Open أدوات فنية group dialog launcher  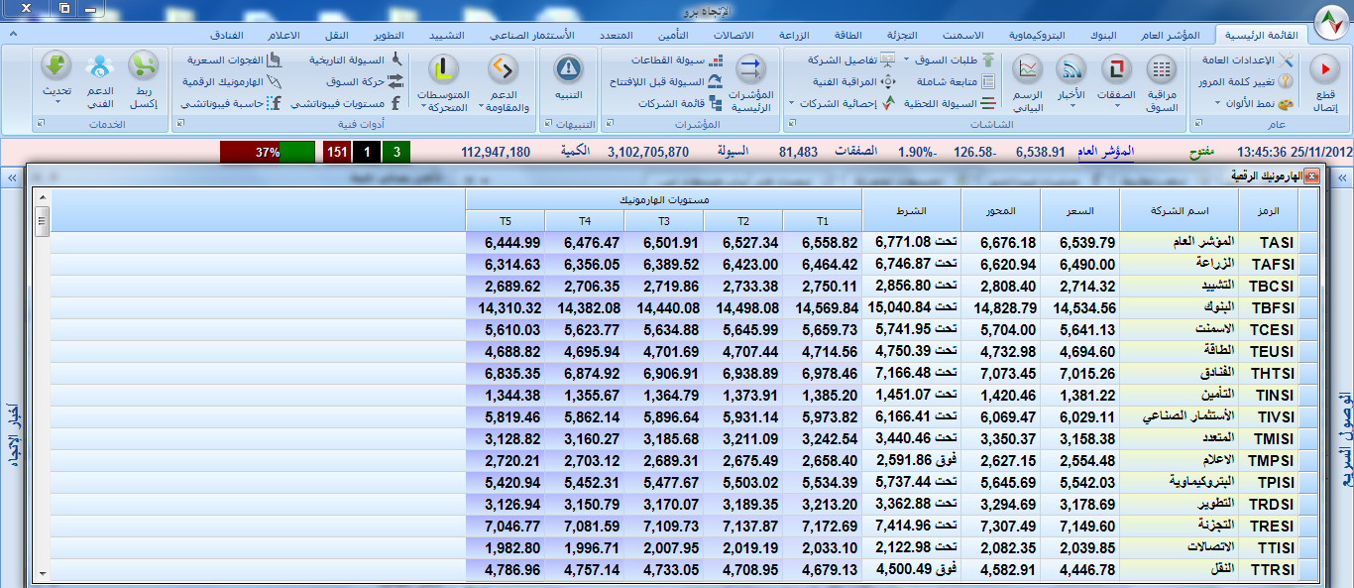[x=181, y=124]
